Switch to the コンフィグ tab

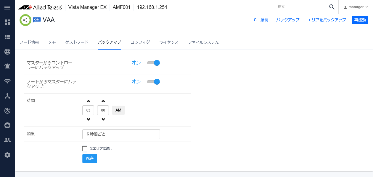click(140, 42)
